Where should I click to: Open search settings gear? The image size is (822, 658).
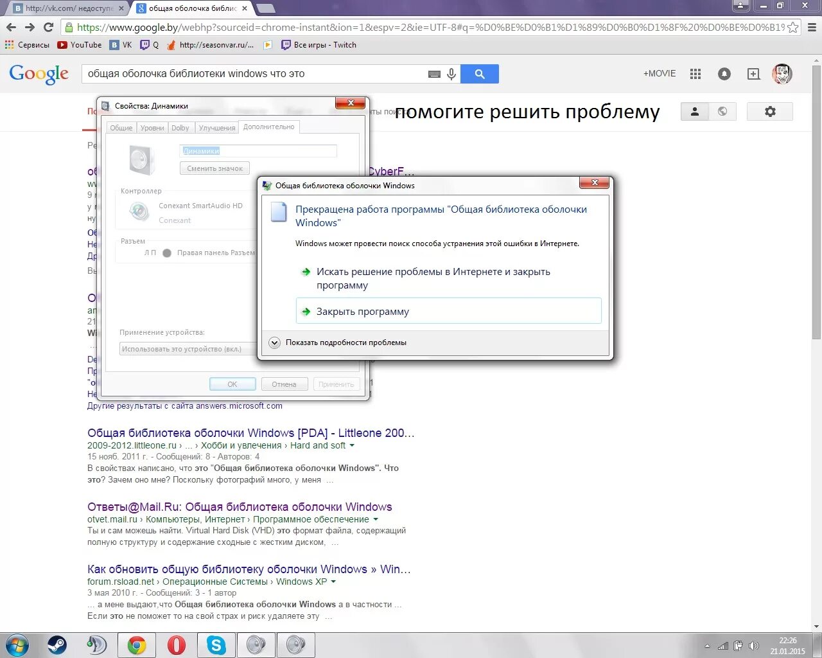(770, 111)
